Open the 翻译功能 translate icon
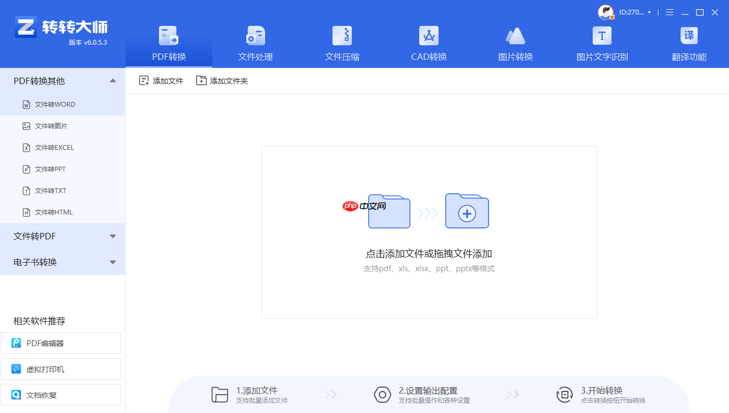The image size is (729, 413). click(689, 43)
